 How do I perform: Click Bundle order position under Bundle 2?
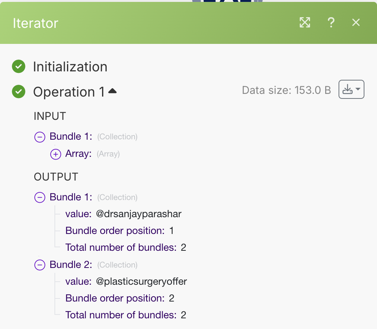click(x=115, y=298)
